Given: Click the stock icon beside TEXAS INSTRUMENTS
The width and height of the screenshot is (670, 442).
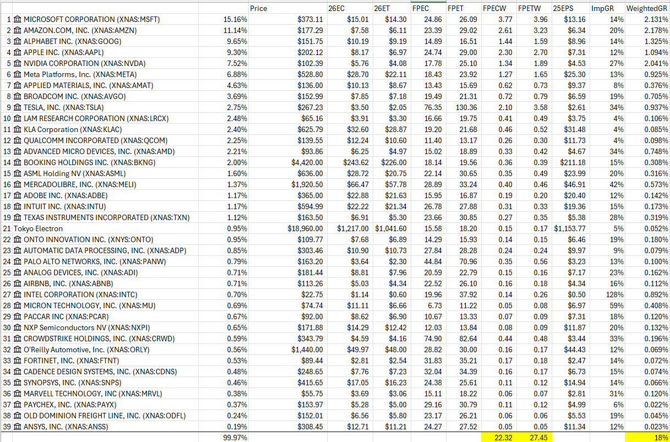Looking at the screenshot, I should pos(17,217).
